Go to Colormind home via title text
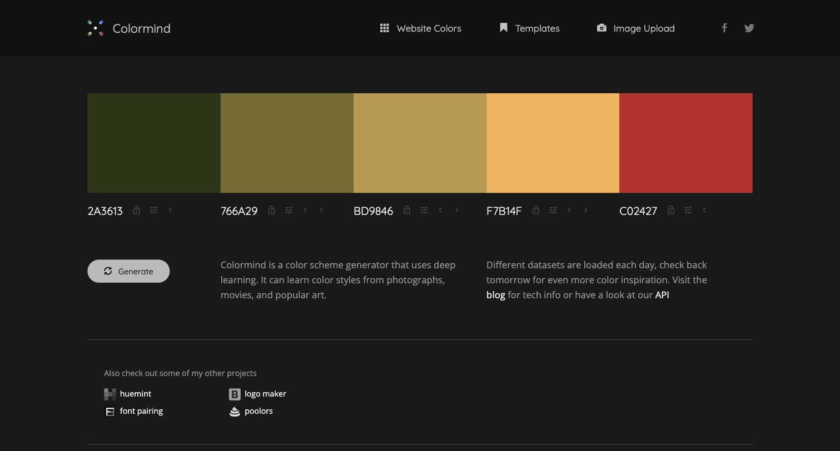 (141, 28)
